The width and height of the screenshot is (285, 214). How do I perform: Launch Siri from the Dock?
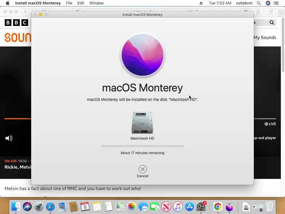27,206
